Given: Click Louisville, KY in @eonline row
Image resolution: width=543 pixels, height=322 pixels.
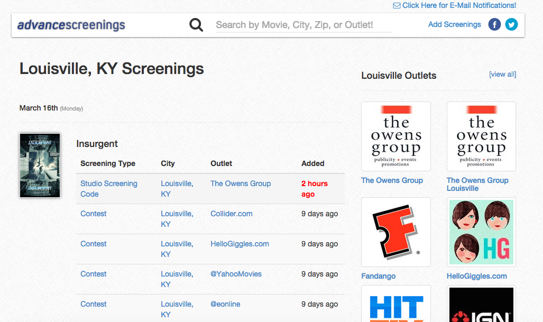Looking at the screenshot, I should [x=177, y=309].
